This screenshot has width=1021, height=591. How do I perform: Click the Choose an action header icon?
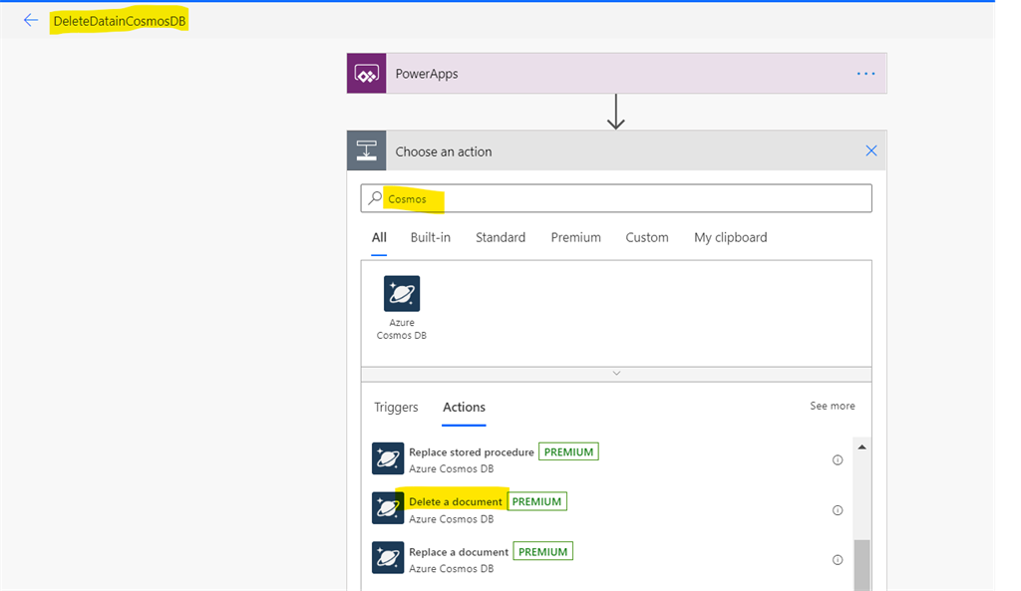coord(367,151)
